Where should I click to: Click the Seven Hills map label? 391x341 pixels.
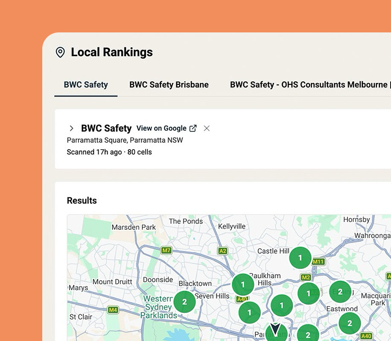(x=212, y=296)
